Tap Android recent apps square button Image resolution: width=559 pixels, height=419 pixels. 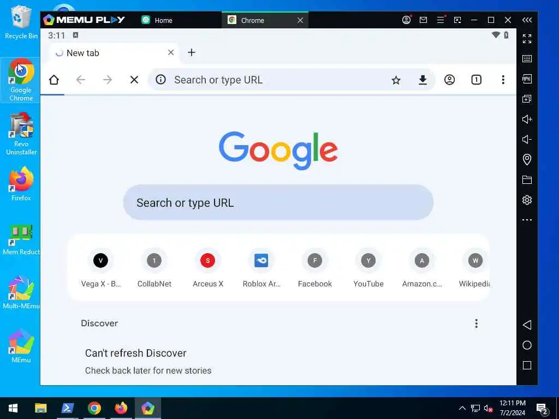coord(527,365)
